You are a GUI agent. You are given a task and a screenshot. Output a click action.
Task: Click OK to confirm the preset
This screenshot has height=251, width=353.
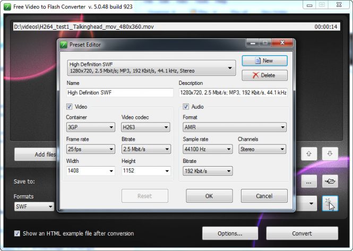(209, 196)
